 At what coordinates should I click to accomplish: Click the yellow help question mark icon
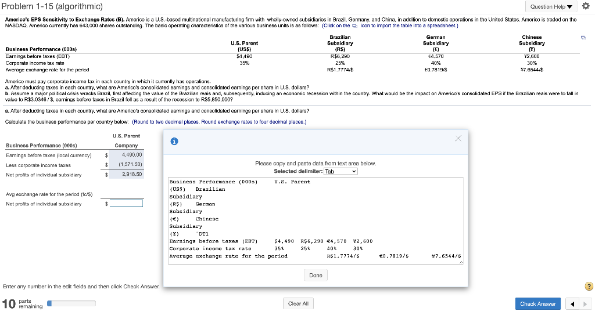[589, 286]
